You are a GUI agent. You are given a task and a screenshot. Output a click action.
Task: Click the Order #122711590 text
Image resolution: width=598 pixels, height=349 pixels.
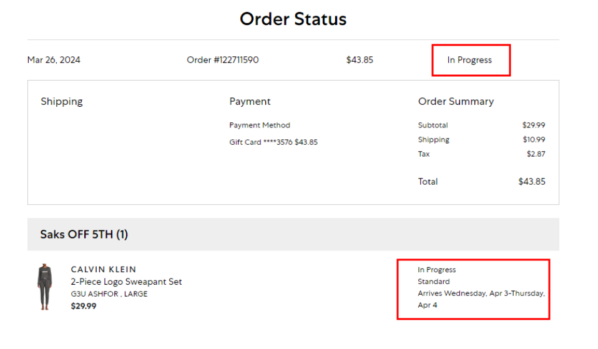tap(222, 60)
